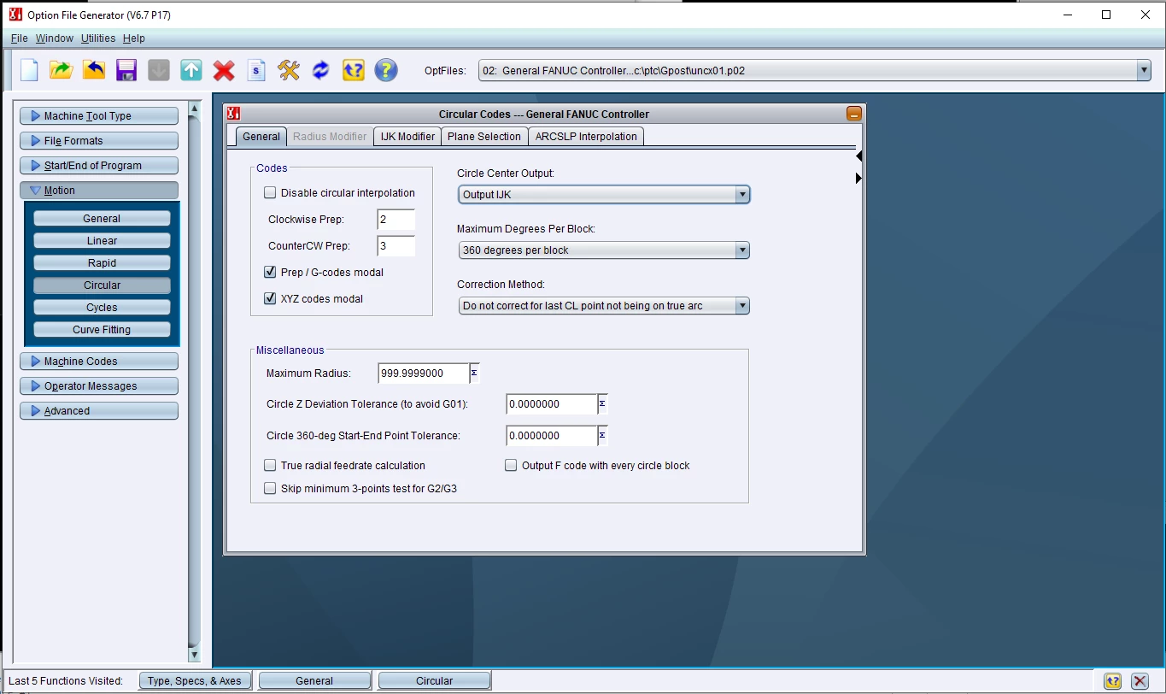1166x694 pixels.
Task: Click the lower black right-pointing arrow on panel edge
Action: (858, 179)
